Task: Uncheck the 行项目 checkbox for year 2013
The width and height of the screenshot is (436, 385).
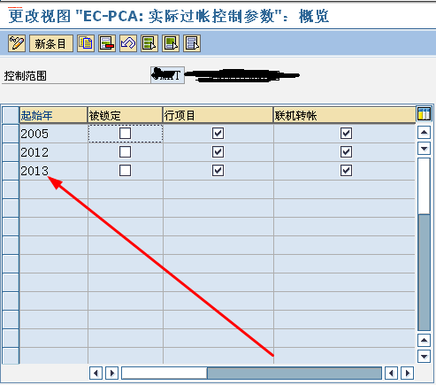Action: (x=218, y=171)
